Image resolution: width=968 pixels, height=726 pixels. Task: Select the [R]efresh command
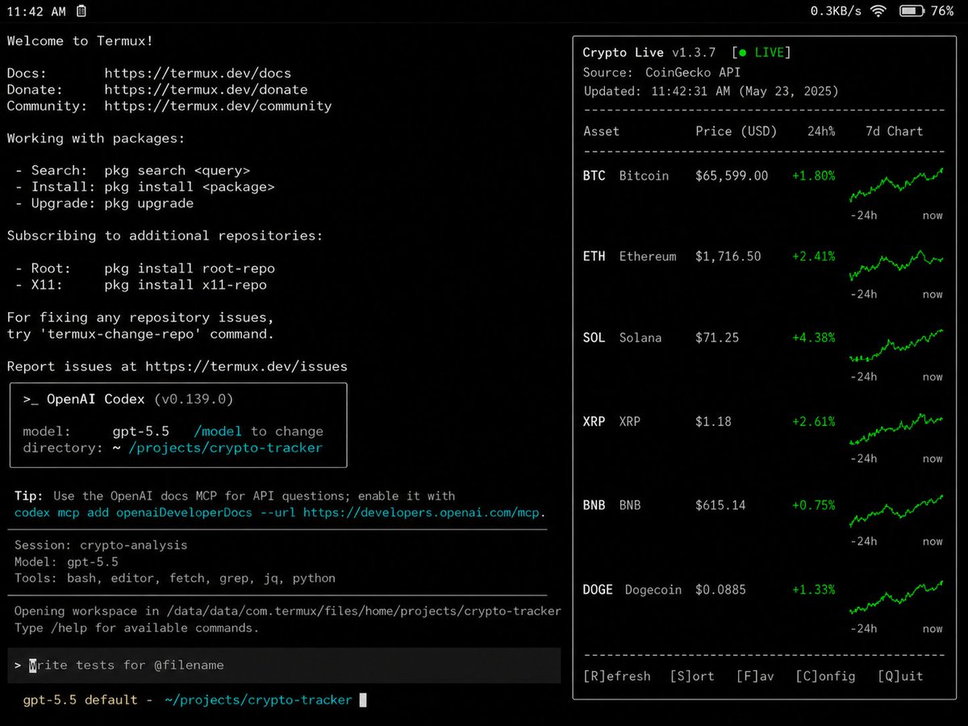click(x=617, y=677)
